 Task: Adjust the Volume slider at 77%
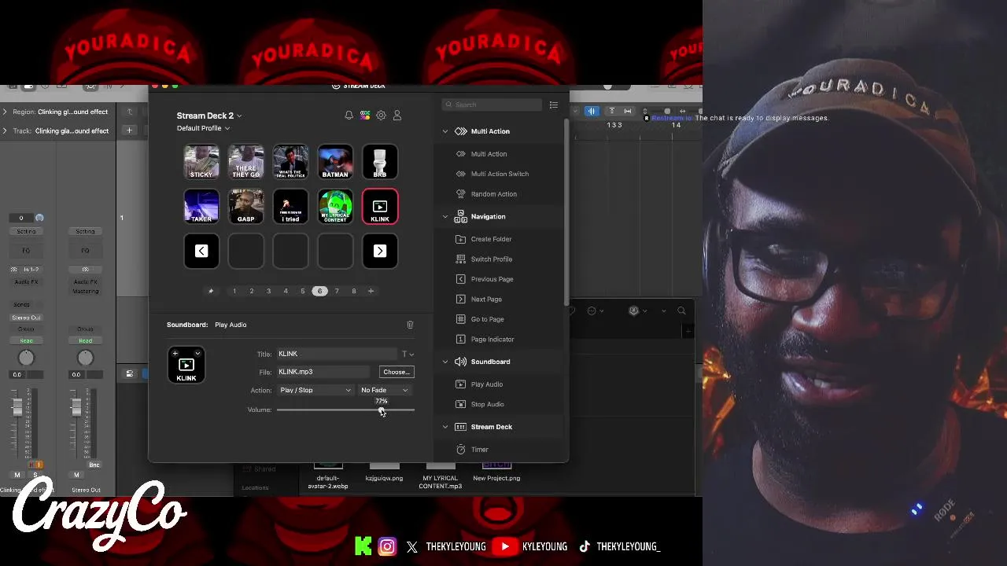pos(382,410)
